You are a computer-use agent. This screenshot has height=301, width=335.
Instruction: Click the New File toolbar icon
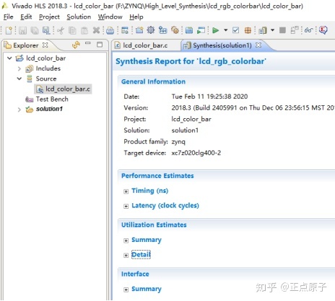pos(9,30)
